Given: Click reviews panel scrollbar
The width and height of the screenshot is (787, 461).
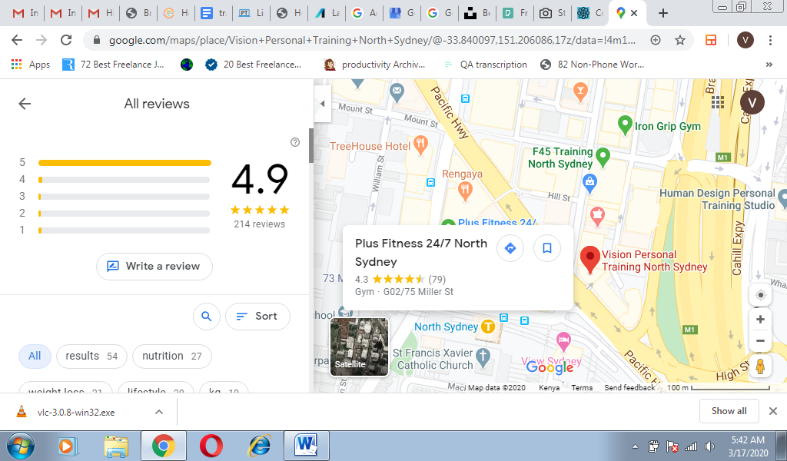Looking at the screenshot, I should click(x=311, y=145).
